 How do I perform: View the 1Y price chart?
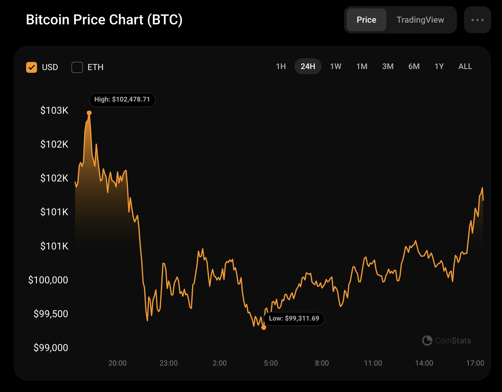[x=439, y=66]
